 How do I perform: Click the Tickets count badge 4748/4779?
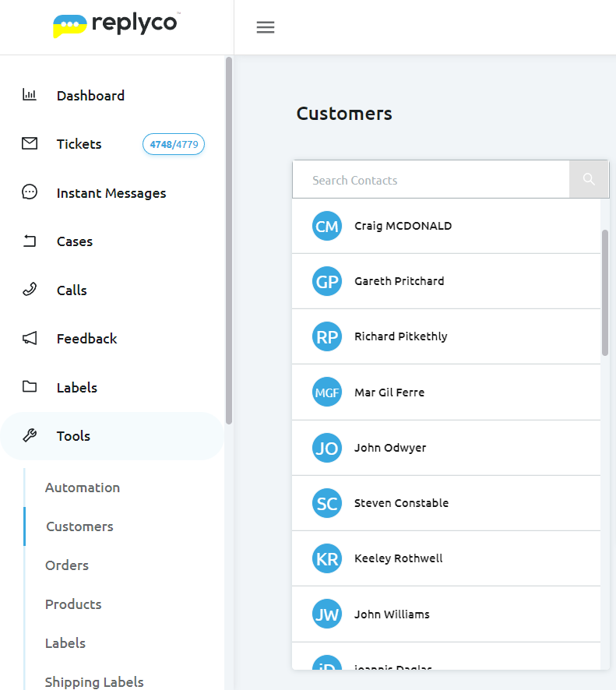pos(174,144)
